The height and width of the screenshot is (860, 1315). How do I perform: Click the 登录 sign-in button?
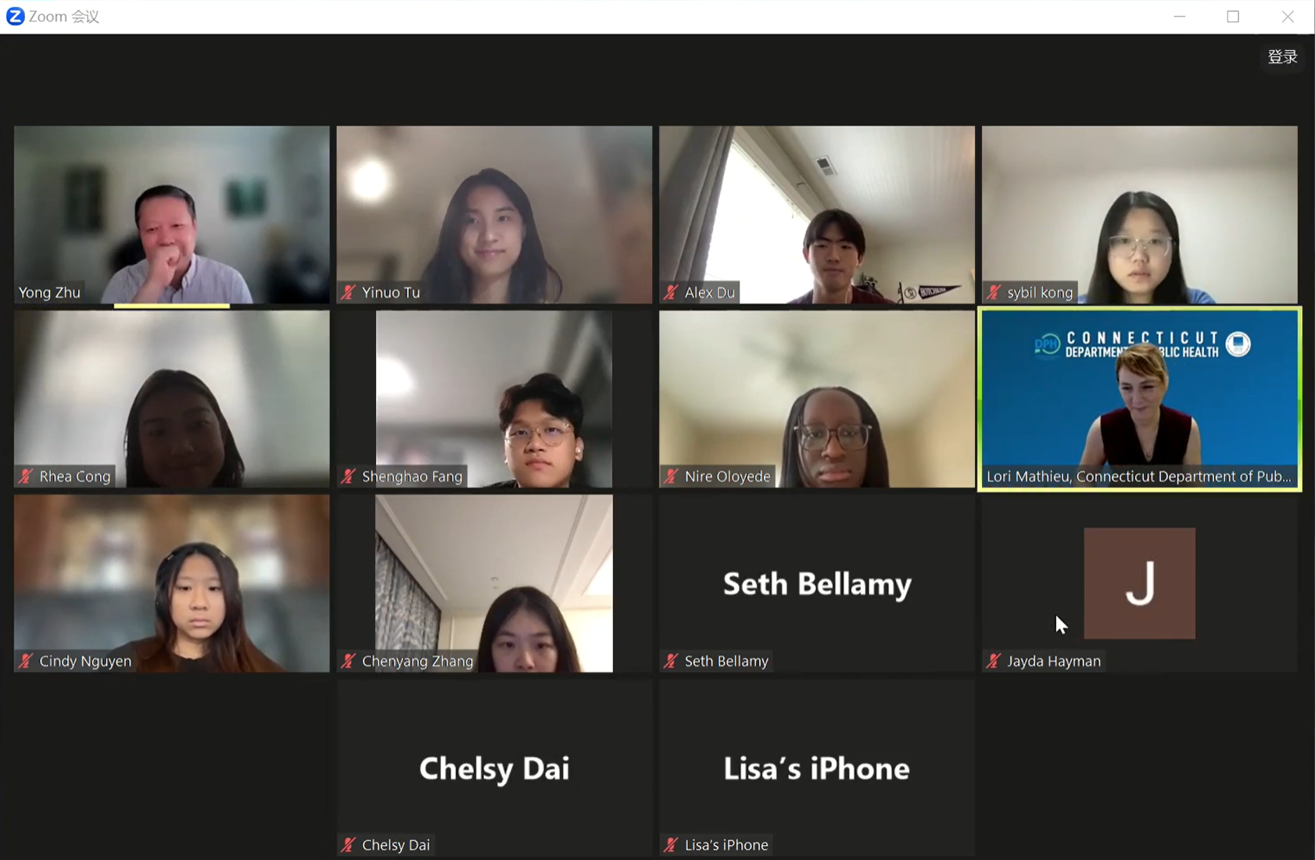pyautogui.click(x=1282, y=56)
